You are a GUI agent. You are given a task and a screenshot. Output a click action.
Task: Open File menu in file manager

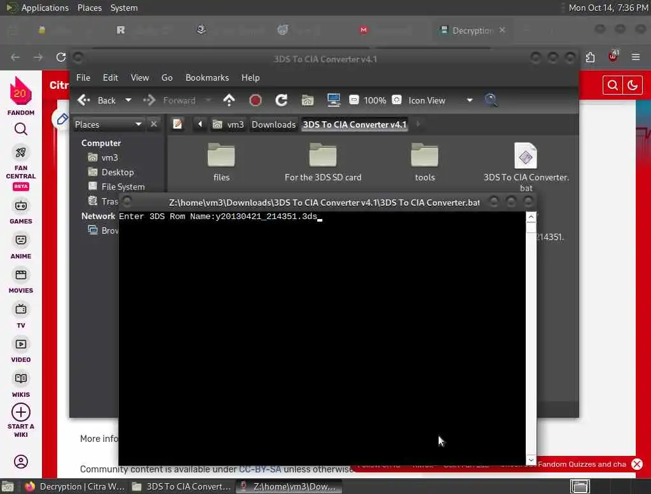83,77
